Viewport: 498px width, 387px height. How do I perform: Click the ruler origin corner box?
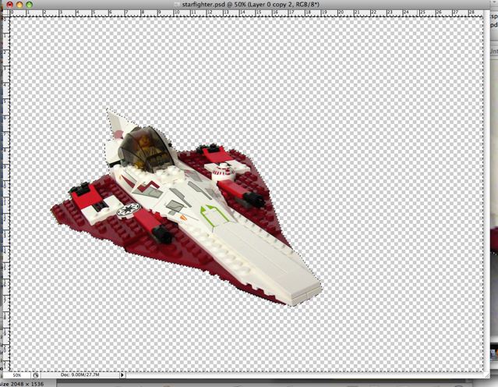5,13
